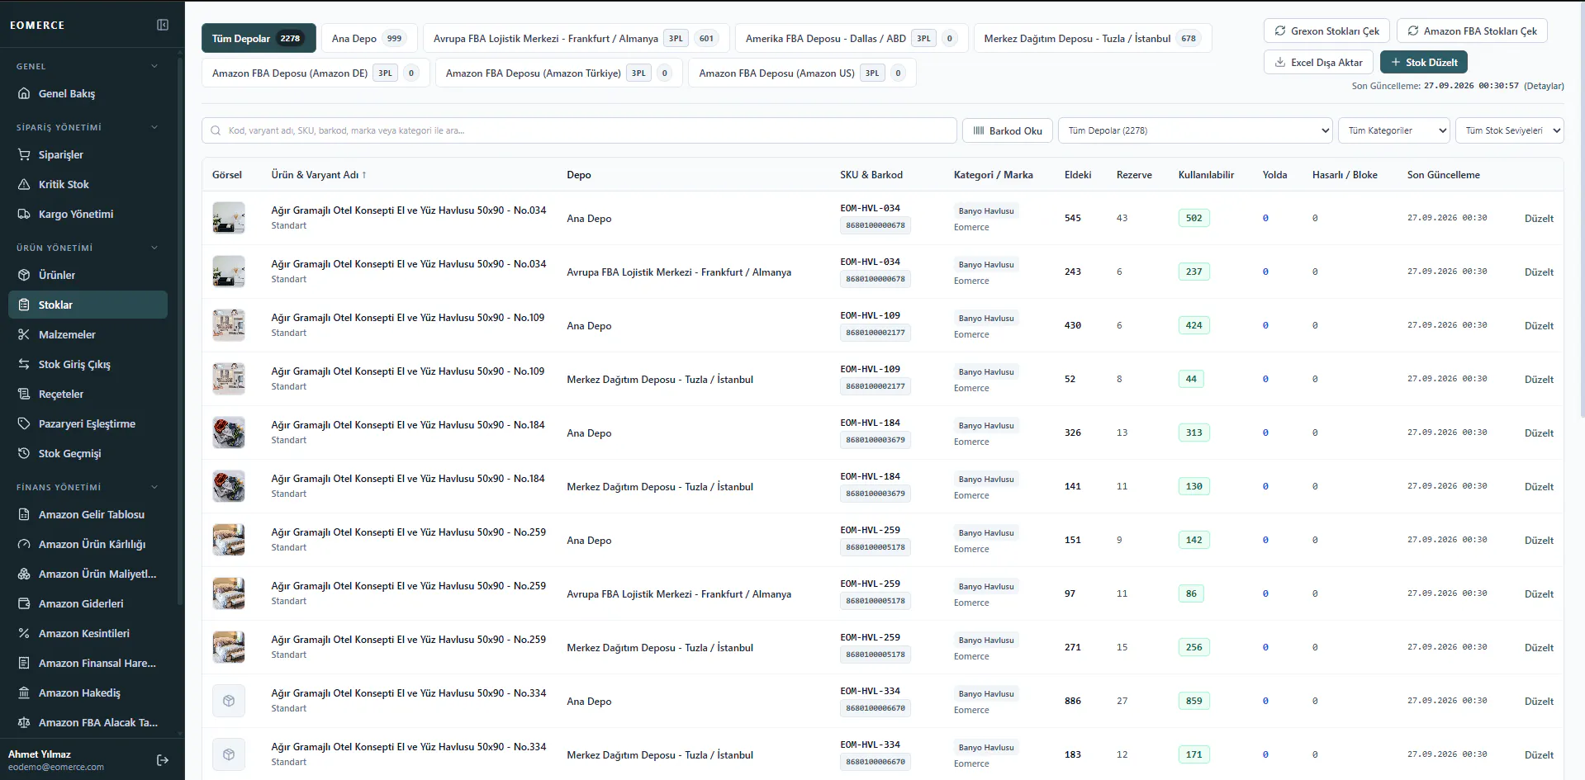Open thumbnail of No.184 Ana Depo row

229,433
